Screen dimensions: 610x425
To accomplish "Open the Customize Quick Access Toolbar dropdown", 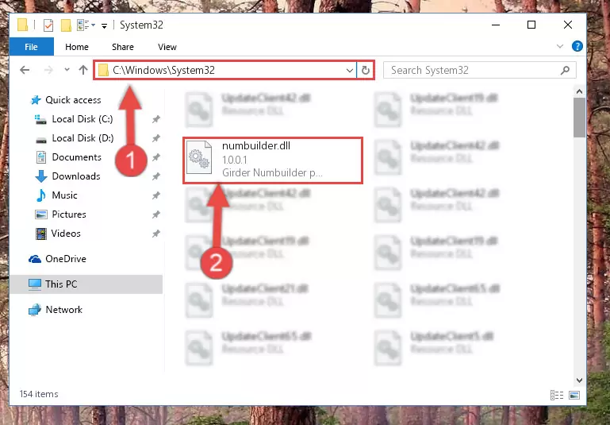I will coord(104,25).
